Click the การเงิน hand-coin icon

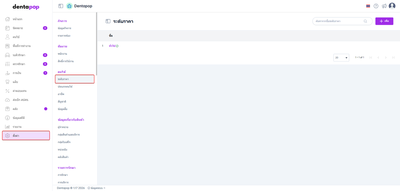[8, 73]
